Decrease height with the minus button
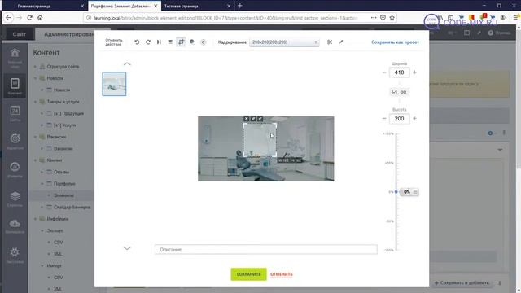Screen dimensions: 521x293 coord(384,119)
